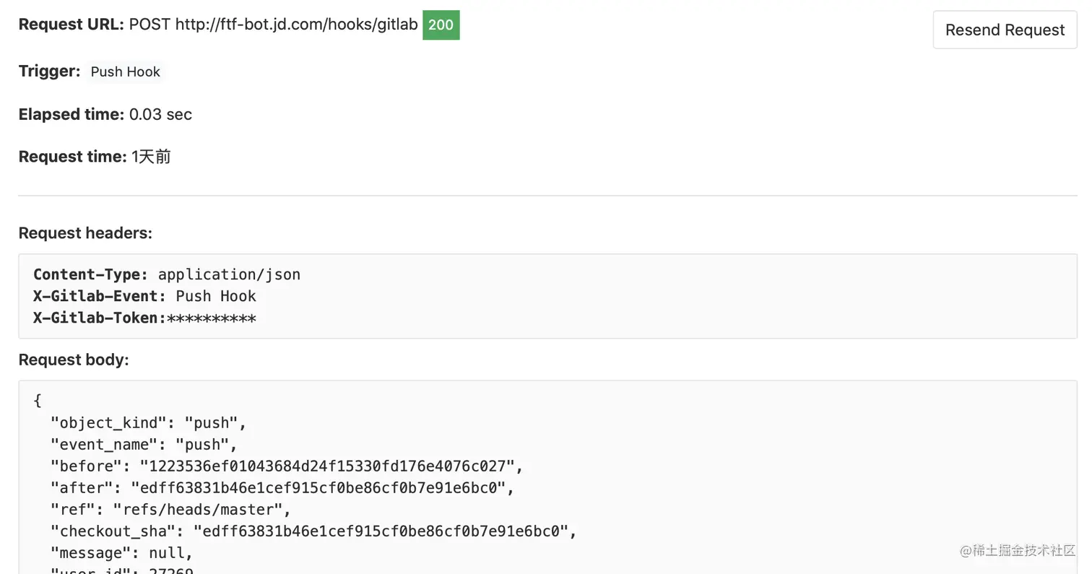The image size is (1092, 574).
Task: Click the green 200 status badge
Action: pyautogui.click(x=441, y=25)
